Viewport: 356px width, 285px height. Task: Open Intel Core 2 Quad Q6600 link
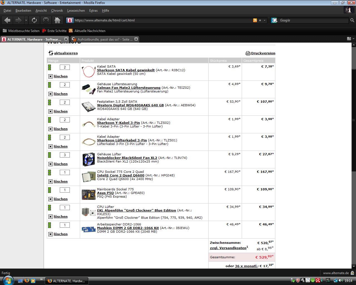pyautogui.click(x=121, y=175)
